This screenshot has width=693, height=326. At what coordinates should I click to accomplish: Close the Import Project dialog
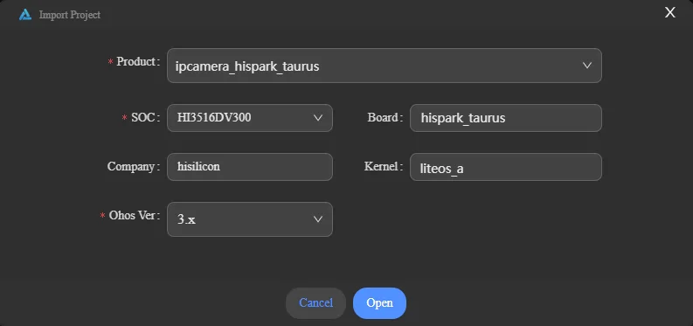(670, 12)
